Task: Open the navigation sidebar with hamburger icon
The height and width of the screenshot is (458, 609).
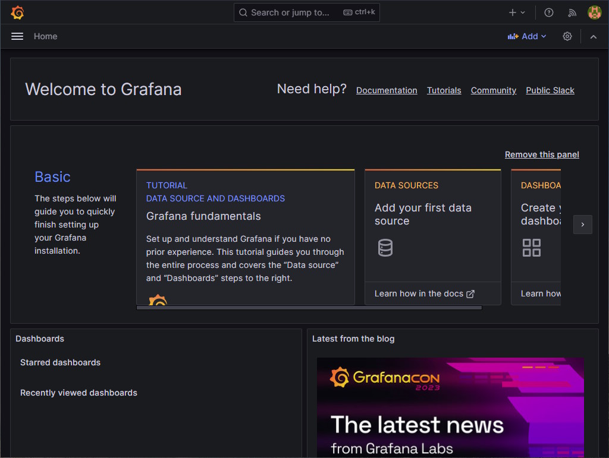Action: 17,36
